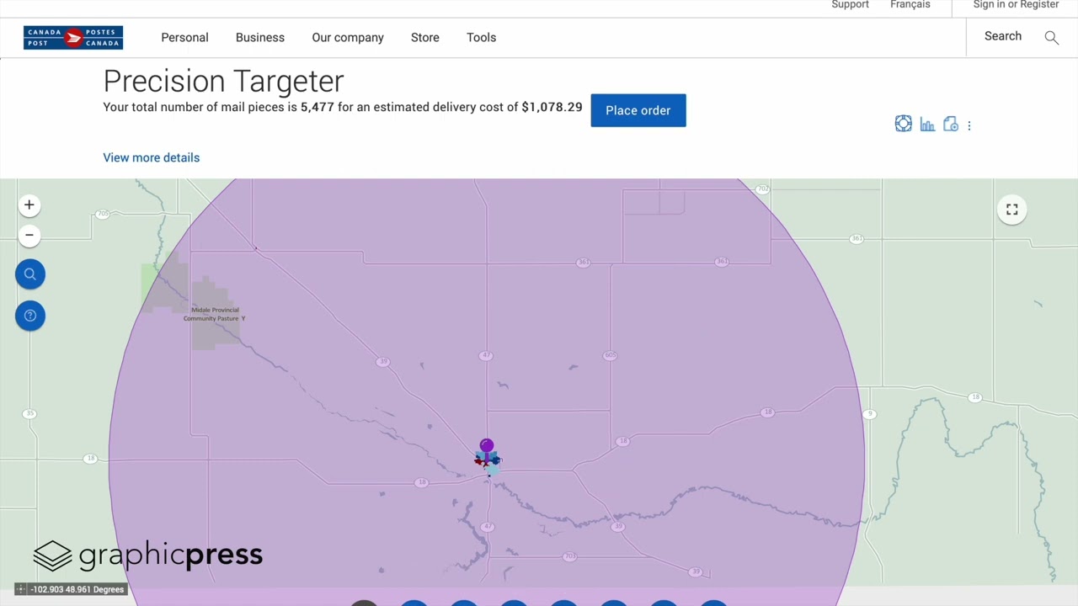1078x606 pixels.
Task: Open the Support link
Action: coord(850,5)
